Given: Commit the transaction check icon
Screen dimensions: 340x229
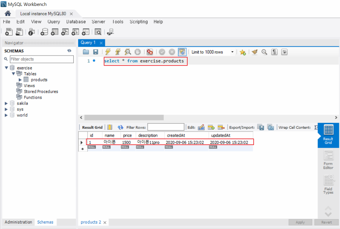Looking at the screenshot, I should (x=162, y=52).
